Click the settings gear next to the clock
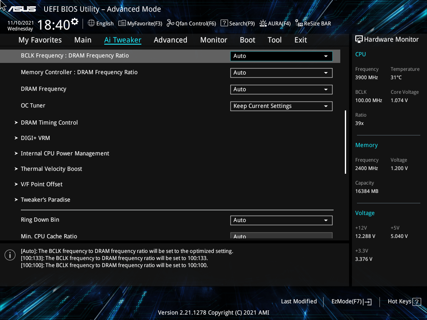Screen dimensions: 427x320 click(75, 22)
